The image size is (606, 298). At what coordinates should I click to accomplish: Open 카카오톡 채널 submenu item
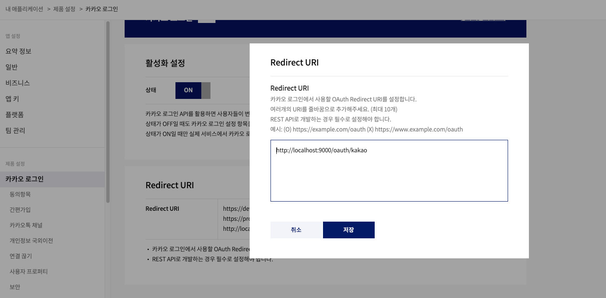click(26, 225)
